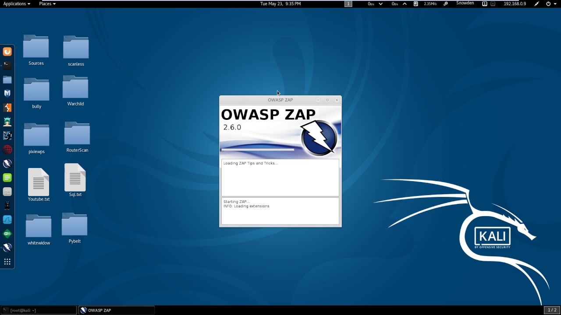This screenshot has height=315, width=561.
Task: Launch the Terminal from the dock
Action: pyautogui.click(x=7, y=65)
